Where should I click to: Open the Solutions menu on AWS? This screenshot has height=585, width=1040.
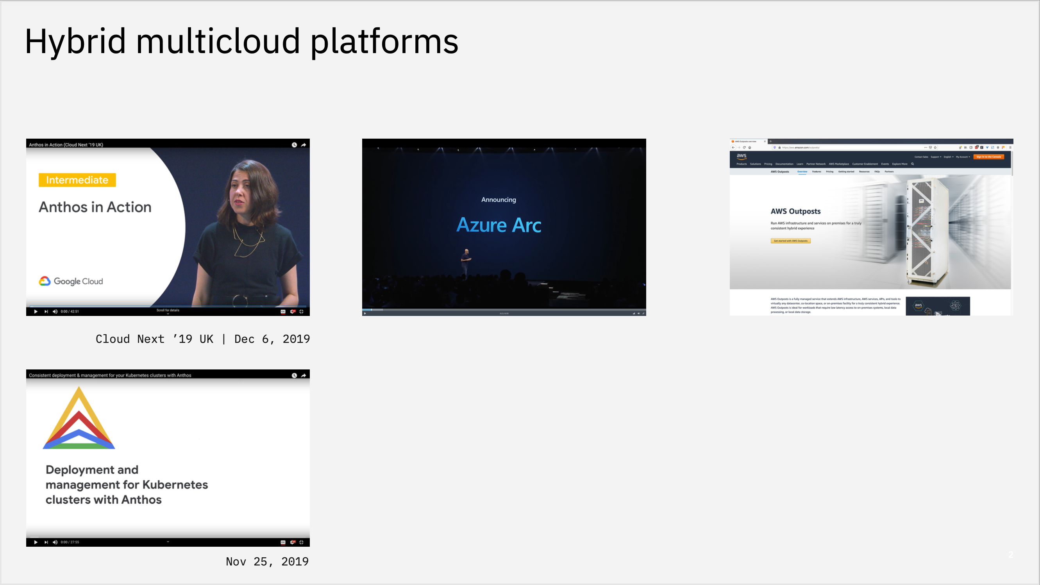tap(755, 164)
